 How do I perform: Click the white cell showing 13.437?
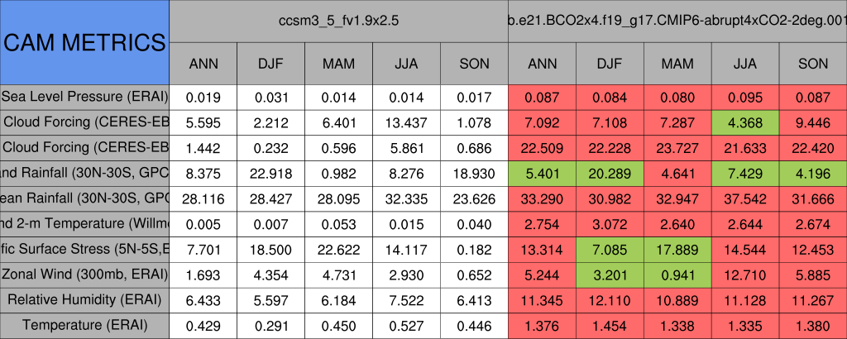[x=406, y=122]
